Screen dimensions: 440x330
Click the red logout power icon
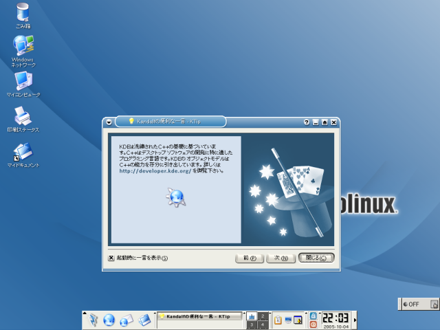point(313,324)
